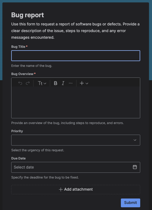Select the Bug report heading text
The image size is (152, 210).
(x=27, y=15)
